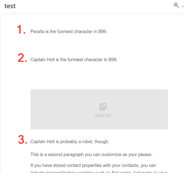This screenshot has width=184, height=176.
Task: Click the image icon in the placeholder
Action: 103,107
